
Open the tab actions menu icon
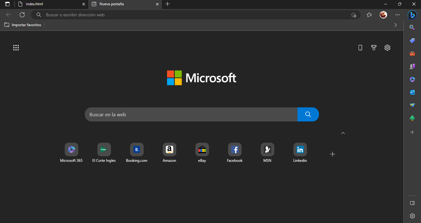click(7, 4)
